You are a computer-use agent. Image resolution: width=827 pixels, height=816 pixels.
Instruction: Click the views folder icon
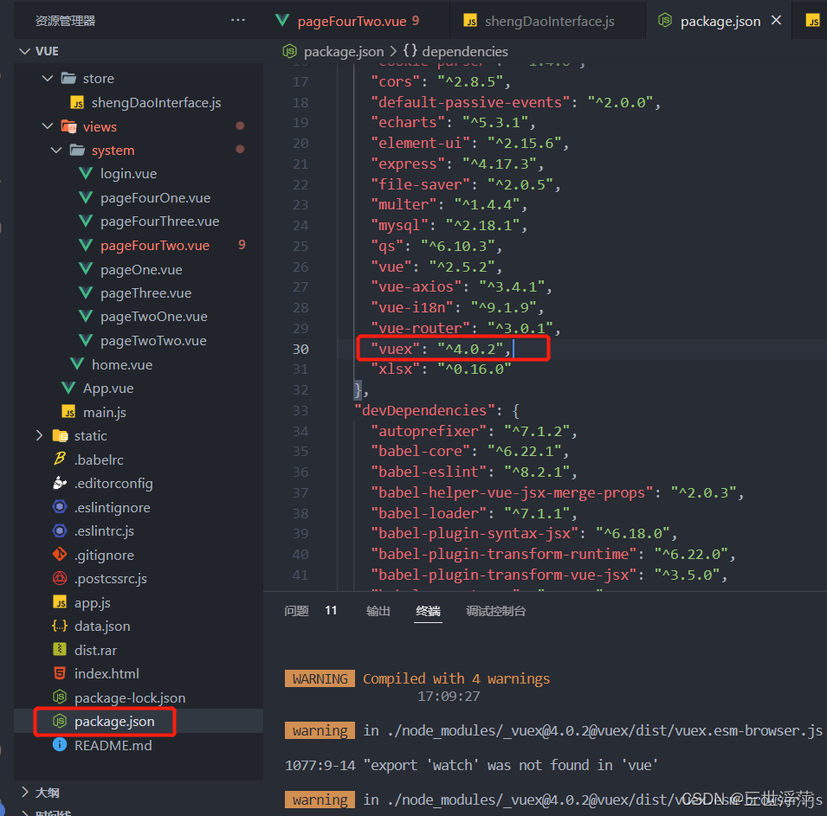point(68,126)
